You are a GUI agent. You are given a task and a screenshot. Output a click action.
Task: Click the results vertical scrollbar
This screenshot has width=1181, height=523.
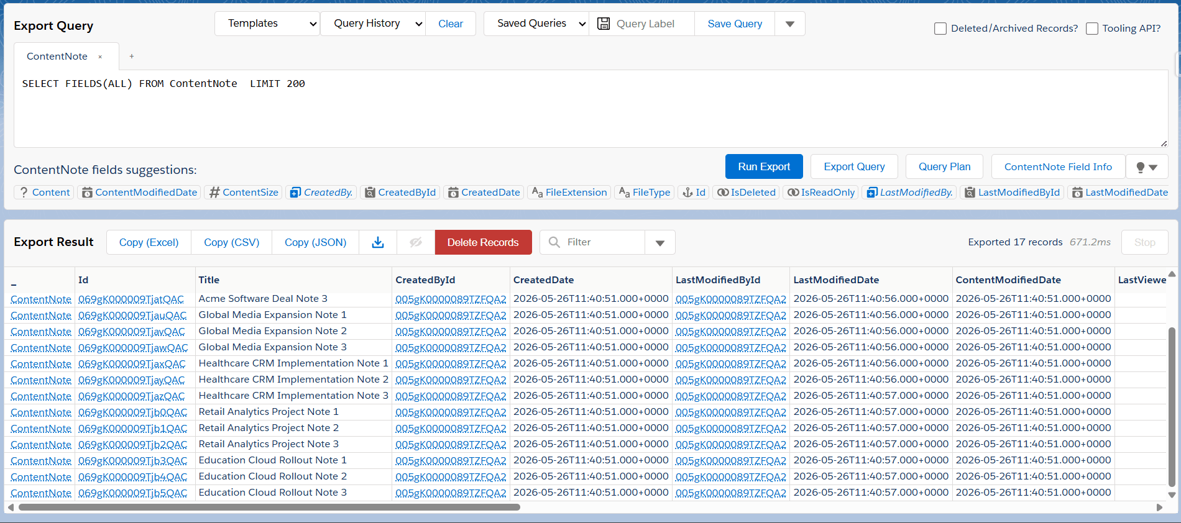pyautogui.click(x=1172, y=407)
